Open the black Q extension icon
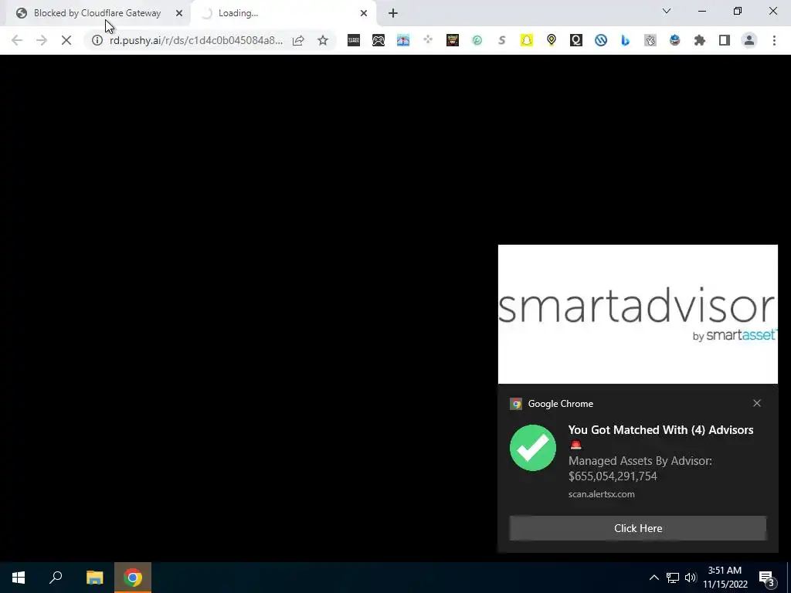The height and width of the screenshot is (593, 791). (576, 40)
